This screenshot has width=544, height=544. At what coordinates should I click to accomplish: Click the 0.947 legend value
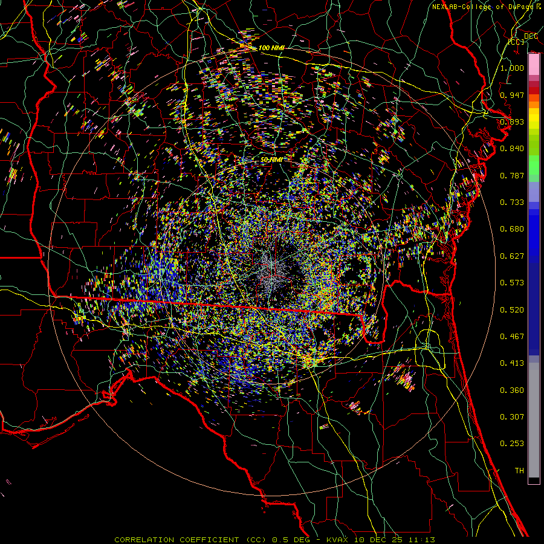[512, 95]
